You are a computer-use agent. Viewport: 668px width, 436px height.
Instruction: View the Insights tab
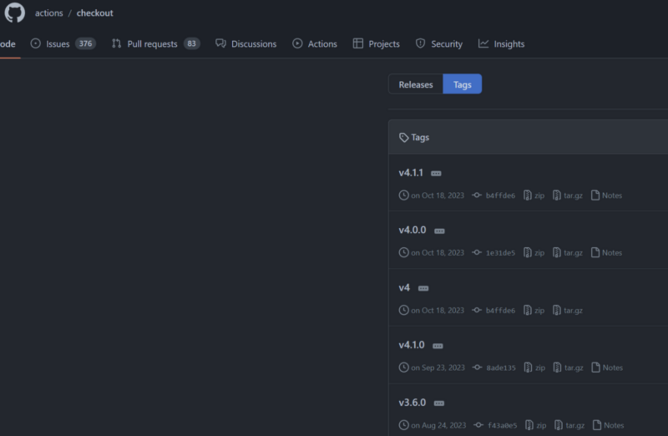502,44
